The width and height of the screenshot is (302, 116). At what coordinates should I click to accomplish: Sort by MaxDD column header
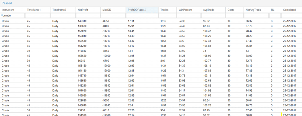coord(113,10)
